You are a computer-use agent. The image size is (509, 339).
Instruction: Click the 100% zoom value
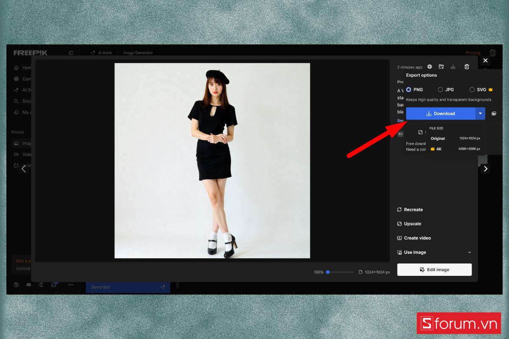tap(319, 272)
